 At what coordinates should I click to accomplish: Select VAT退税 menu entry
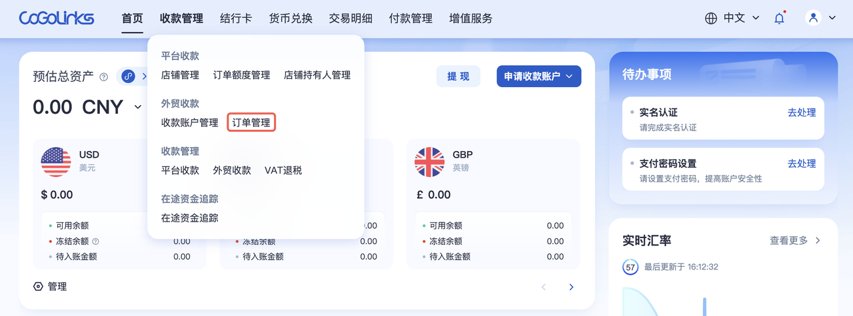283,170
